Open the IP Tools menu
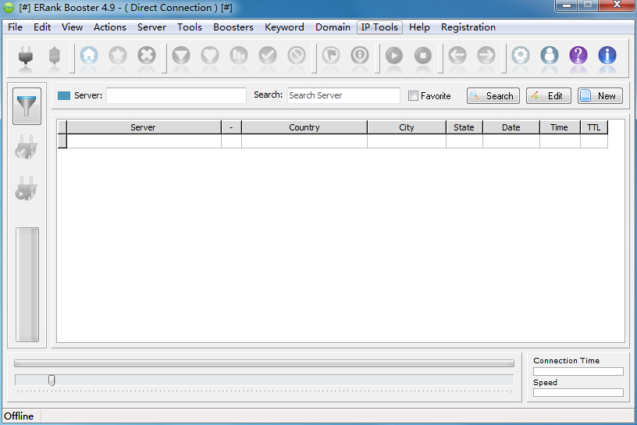The image size is (637, 425). (379, 27)
